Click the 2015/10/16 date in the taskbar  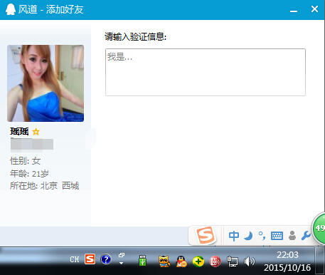287,268
